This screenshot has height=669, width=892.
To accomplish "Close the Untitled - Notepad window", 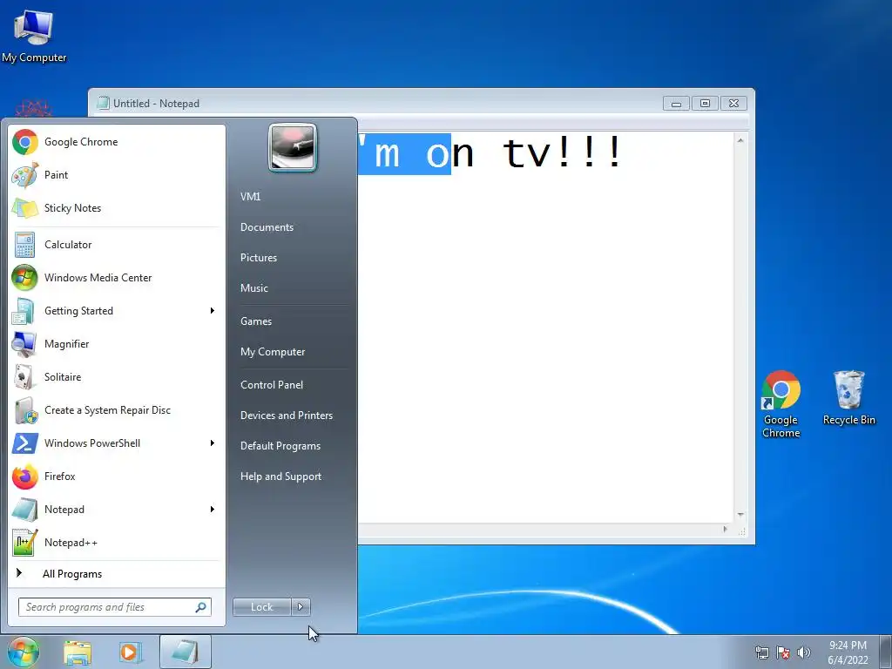I will coord(733,104).
